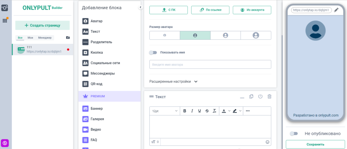Switch to the 'Мои' tab
The height and width of the screenshot is (149, 347).
(30, 38)
